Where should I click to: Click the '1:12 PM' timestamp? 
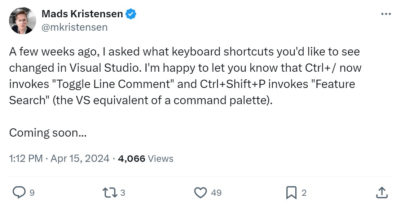click(26, 159)
